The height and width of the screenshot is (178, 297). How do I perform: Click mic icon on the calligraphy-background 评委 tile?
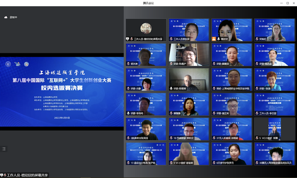[x=171, y=88]
